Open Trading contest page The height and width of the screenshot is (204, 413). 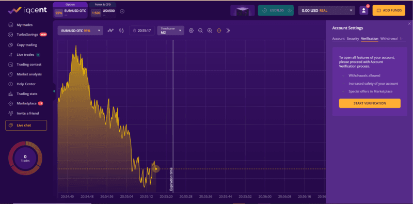(x=29, y=65)
